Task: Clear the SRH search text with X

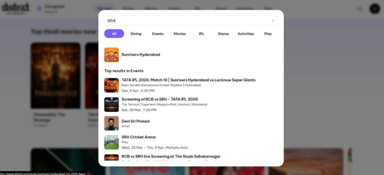Action: click(x=273, y=21)
